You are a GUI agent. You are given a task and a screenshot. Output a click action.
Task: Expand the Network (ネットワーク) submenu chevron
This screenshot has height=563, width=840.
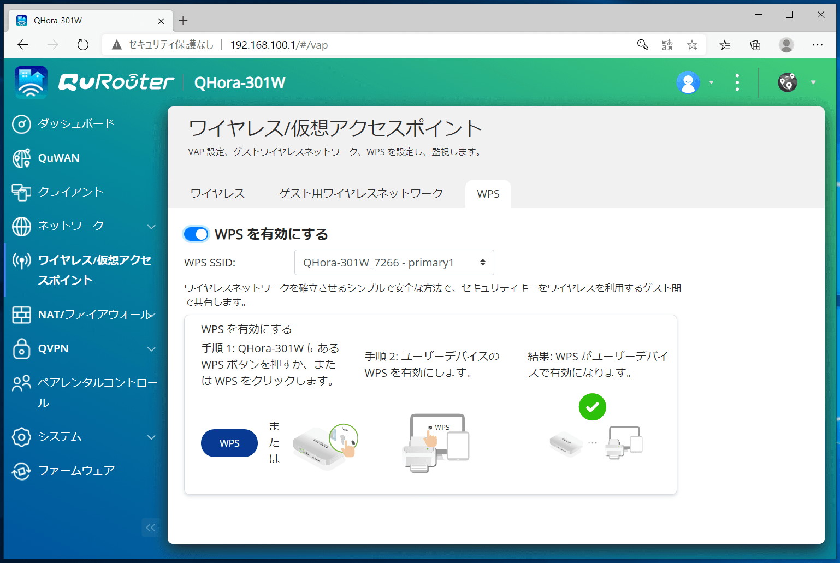pos(151,227)
